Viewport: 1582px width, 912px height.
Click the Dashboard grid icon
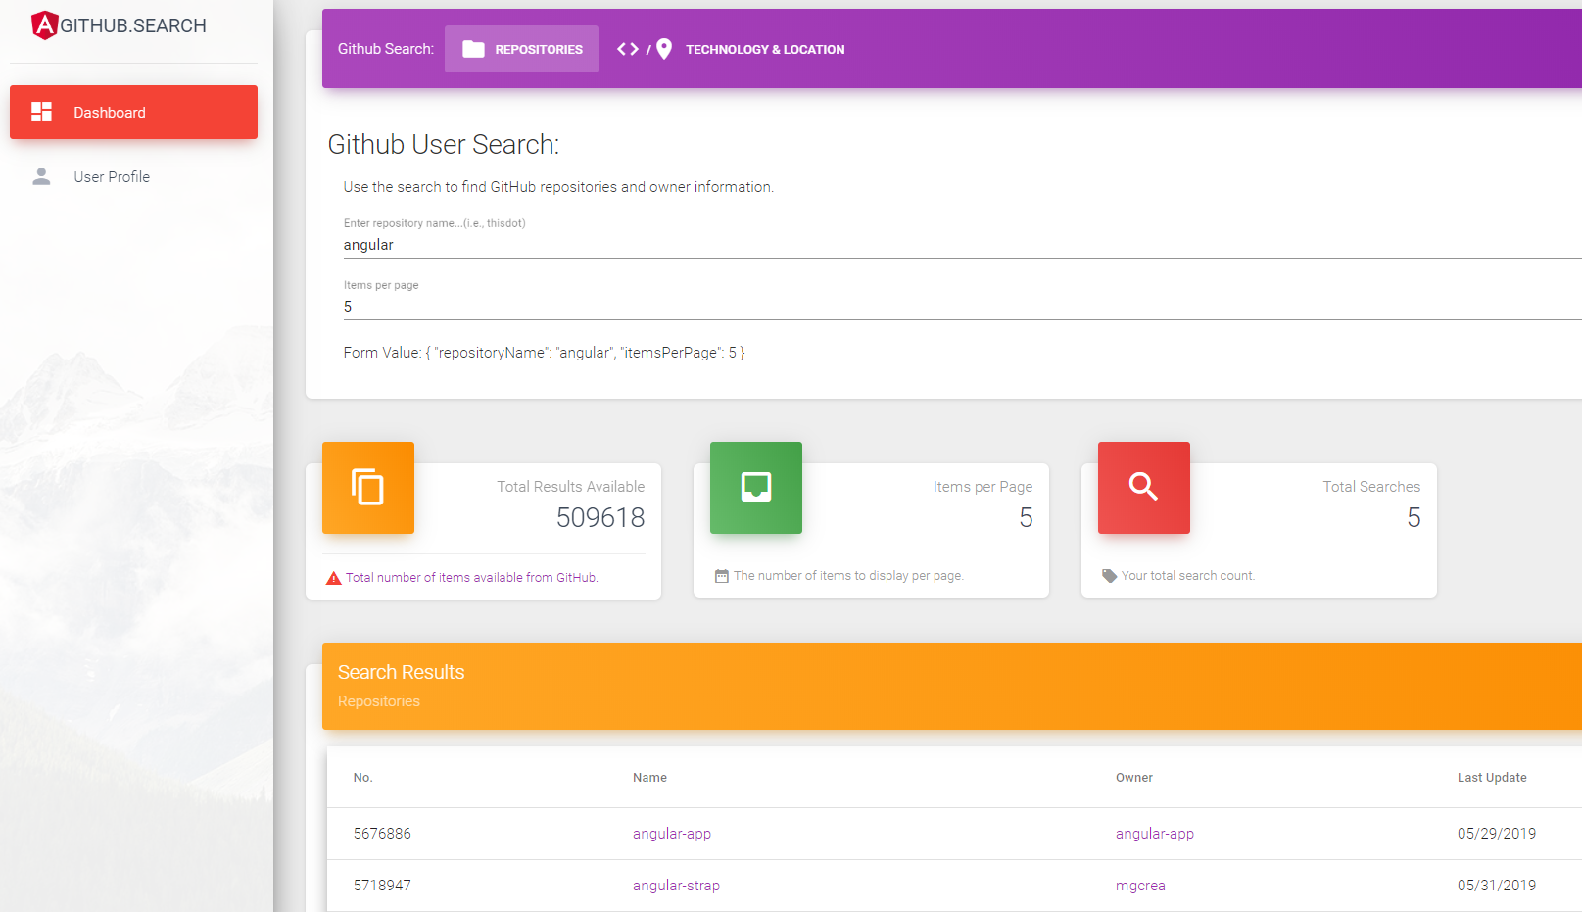(x=41, y=112)
